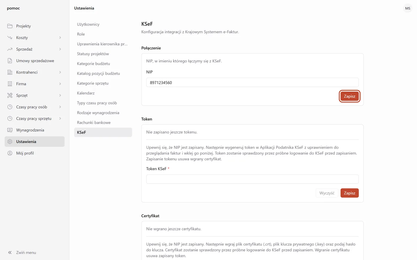The height and width of the screenshot is (260, 417).
Task: Open Kategorie budżetu settings
Action: click(103, 64)
